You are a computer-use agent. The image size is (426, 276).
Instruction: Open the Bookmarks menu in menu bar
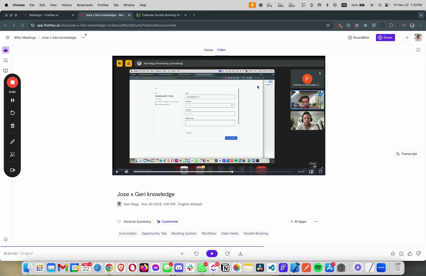[x=85, y=5]
